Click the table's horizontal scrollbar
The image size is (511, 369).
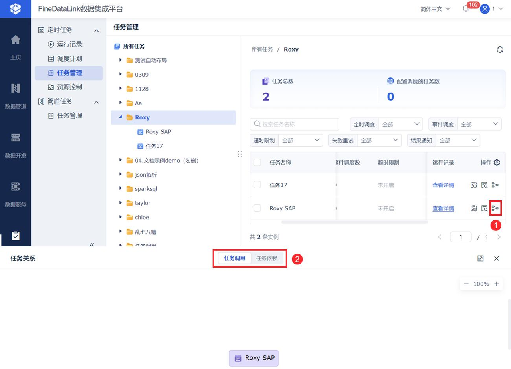[x=355, y=222]
